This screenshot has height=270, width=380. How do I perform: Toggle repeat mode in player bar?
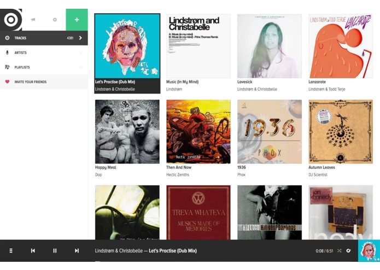348,251
